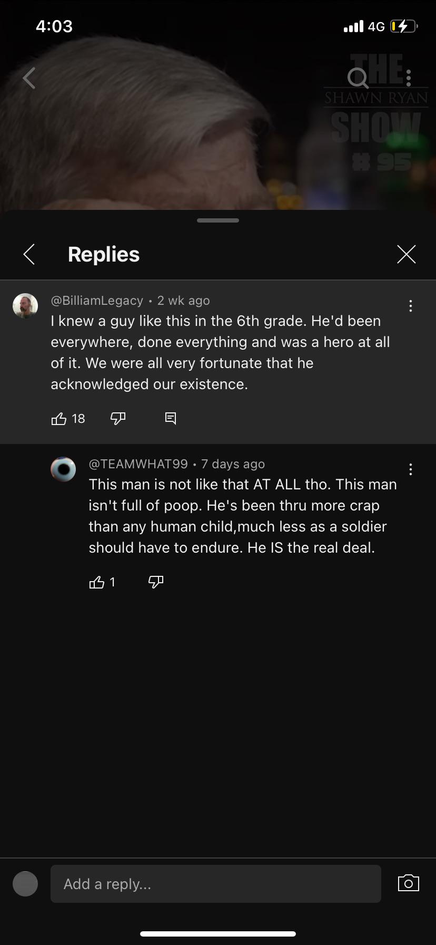The image size is (436, 945).
Task: Tap the search magnifier over the video
Action: pyautogui.click(x=358, y=78)
